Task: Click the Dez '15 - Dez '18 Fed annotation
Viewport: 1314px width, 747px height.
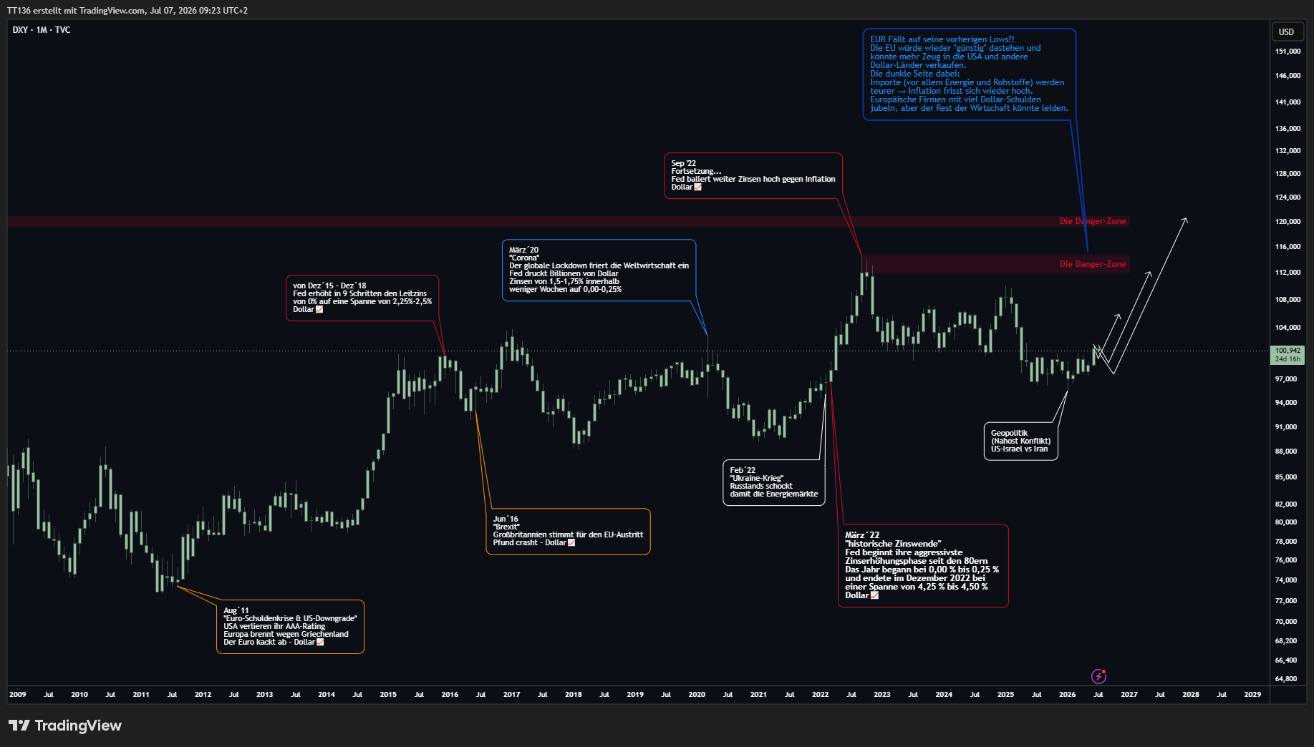Action: point(362,298)
